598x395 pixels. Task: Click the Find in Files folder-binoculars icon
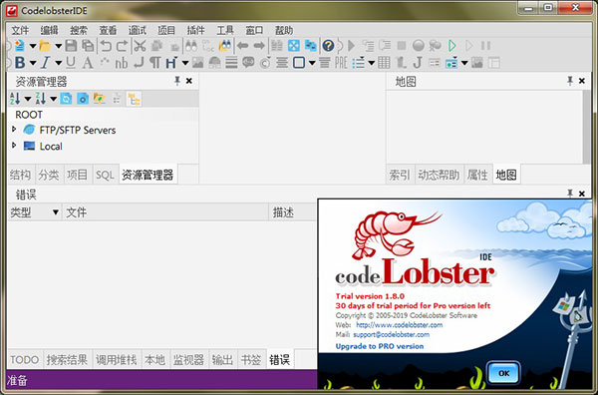coord(224,46)
